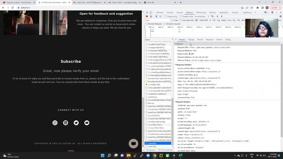
Task: Click the import HAR file arrow
Action: [x=218, y=16]
